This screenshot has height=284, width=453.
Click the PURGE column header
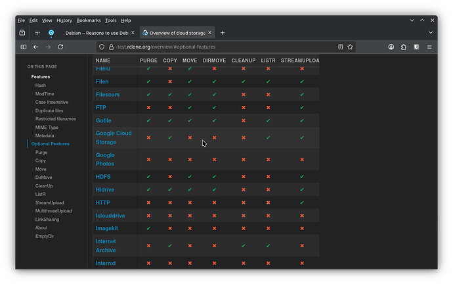tap(148, 60)
